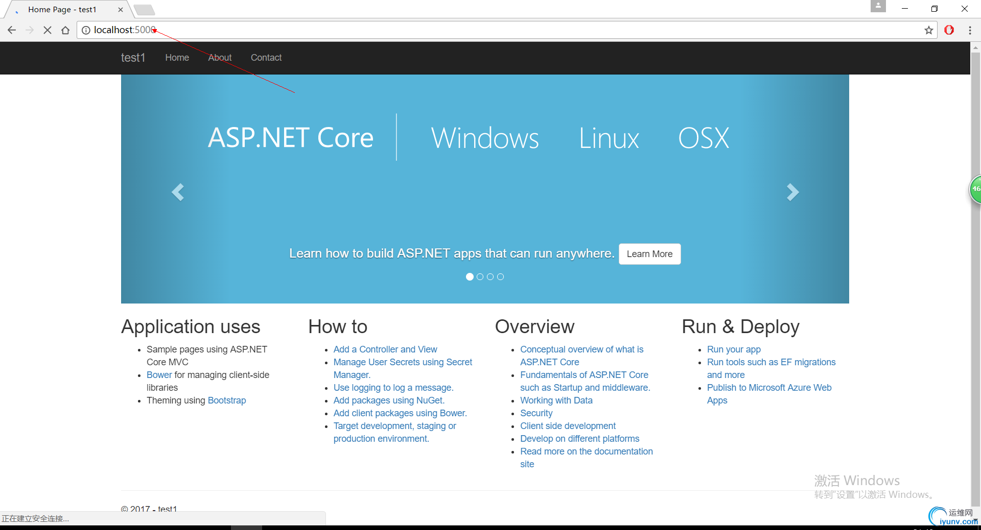Open Working with Data link
The image size is (981, 530).
click(x=556, y=400)
